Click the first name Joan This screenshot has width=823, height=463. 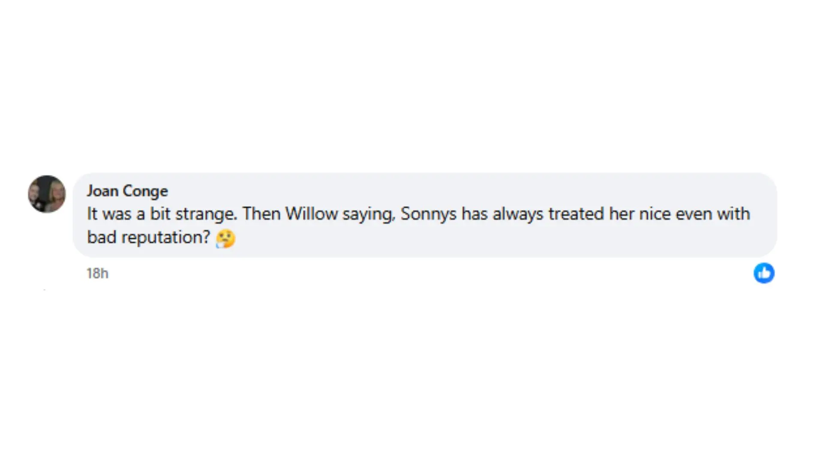click(102, 191)
